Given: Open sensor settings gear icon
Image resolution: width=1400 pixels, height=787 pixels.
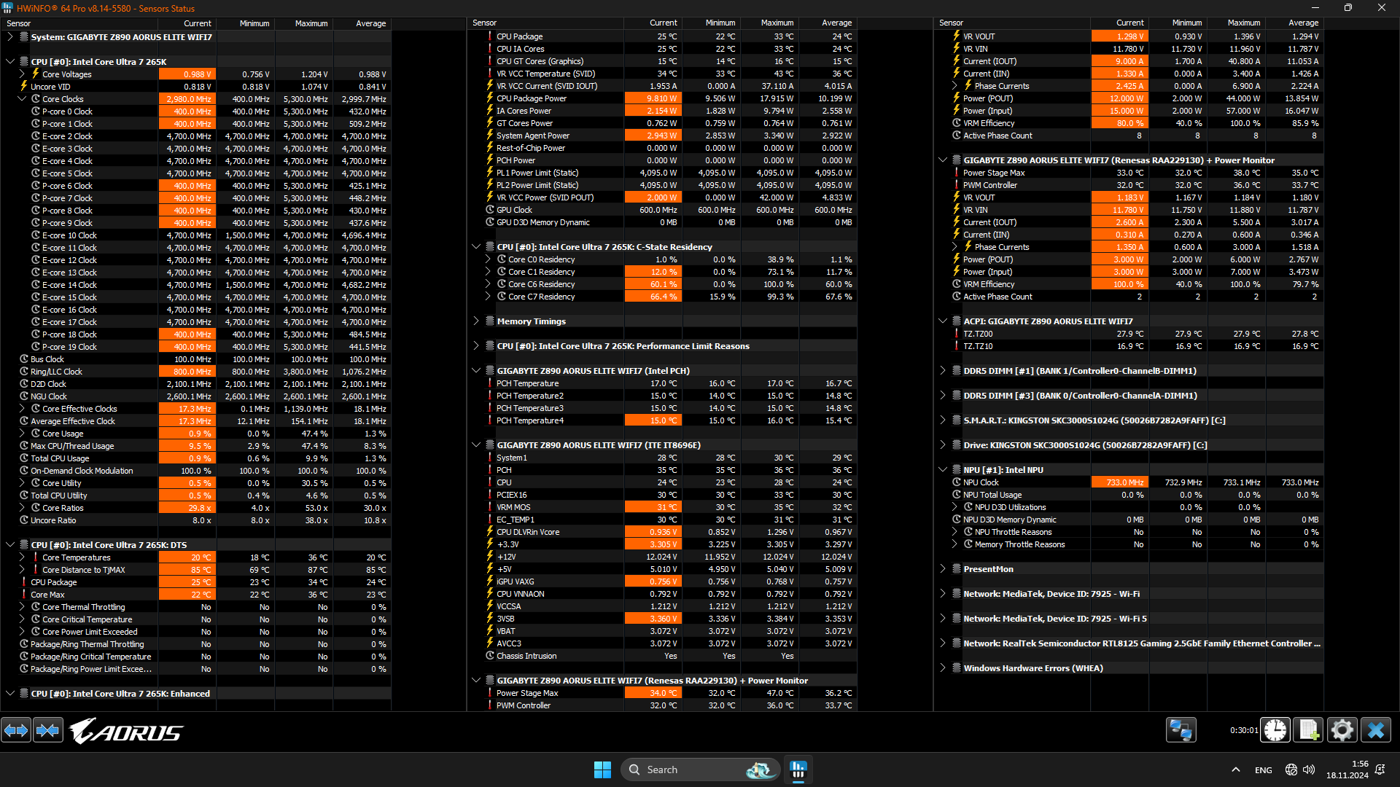Looking at the screenshot, I should click(1342, 729).
